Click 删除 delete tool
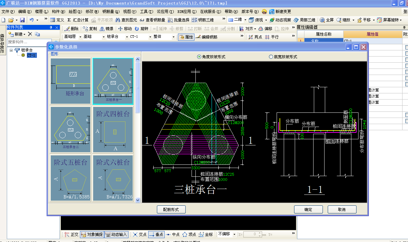Screen dimensions: 408x242 click(72, 29)
